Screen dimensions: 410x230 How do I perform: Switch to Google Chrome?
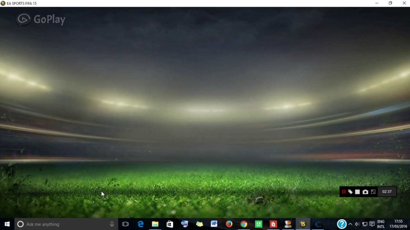pyautogui.click(x=244, y=224)
